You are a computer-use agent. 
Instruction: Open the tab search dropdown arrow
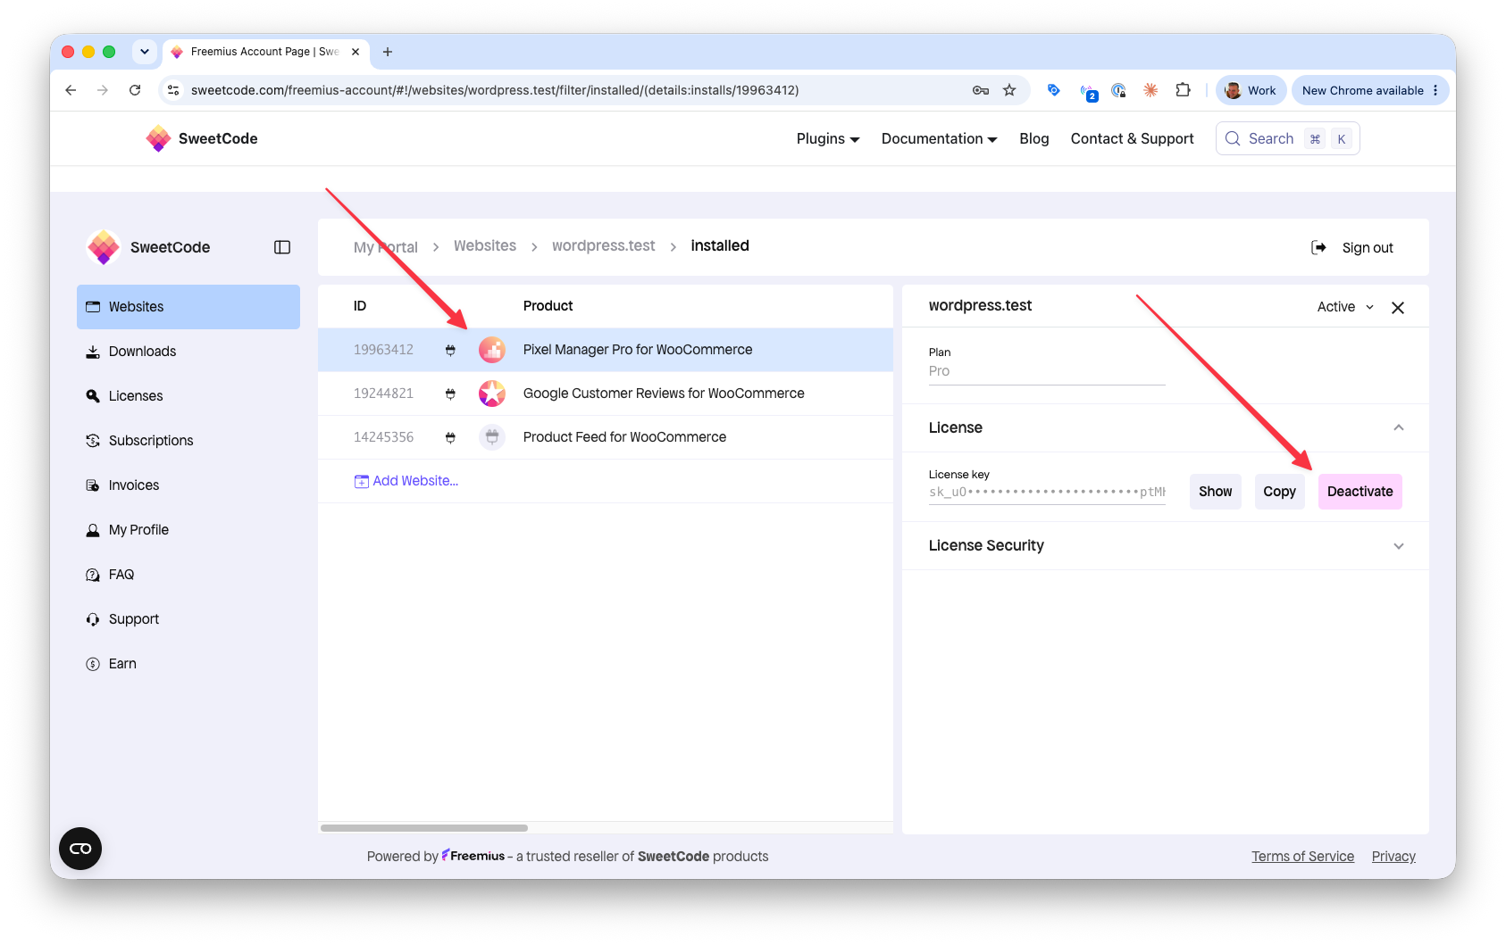(145, 52)
